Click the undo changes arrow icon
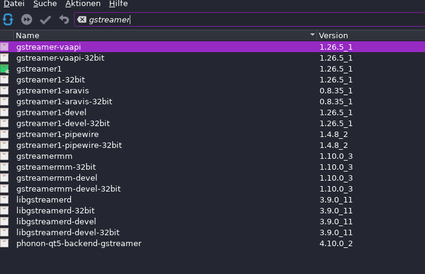 tap(64, 19)
